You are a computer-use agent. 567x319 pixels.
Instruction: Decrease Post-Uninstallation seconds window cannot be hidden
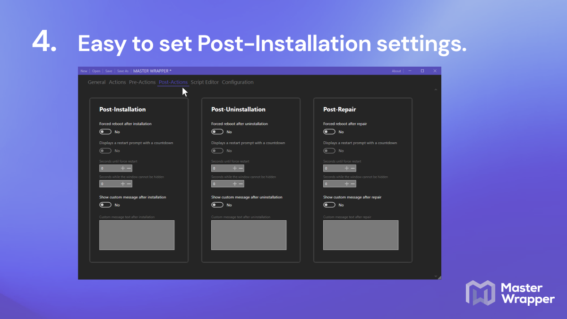click(241, 184)
